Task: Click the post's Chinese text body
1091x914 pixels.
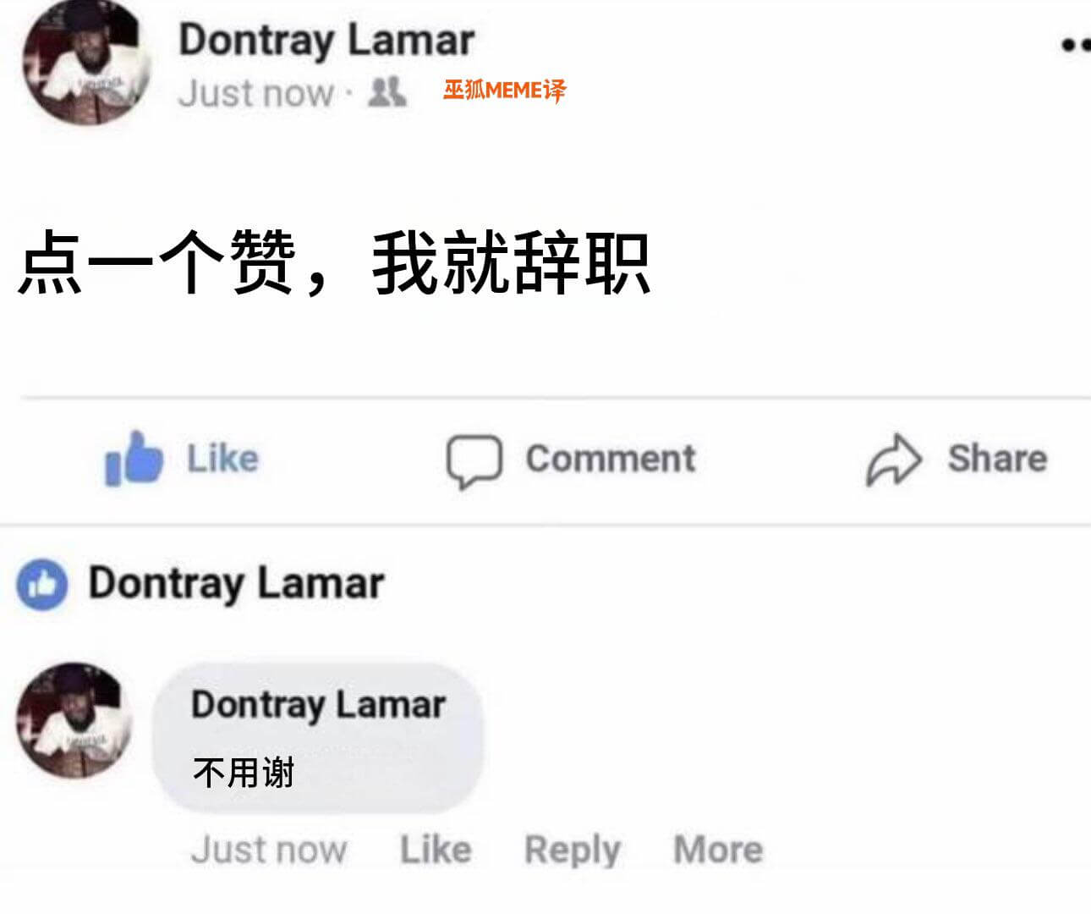Action: pos(334,262)
